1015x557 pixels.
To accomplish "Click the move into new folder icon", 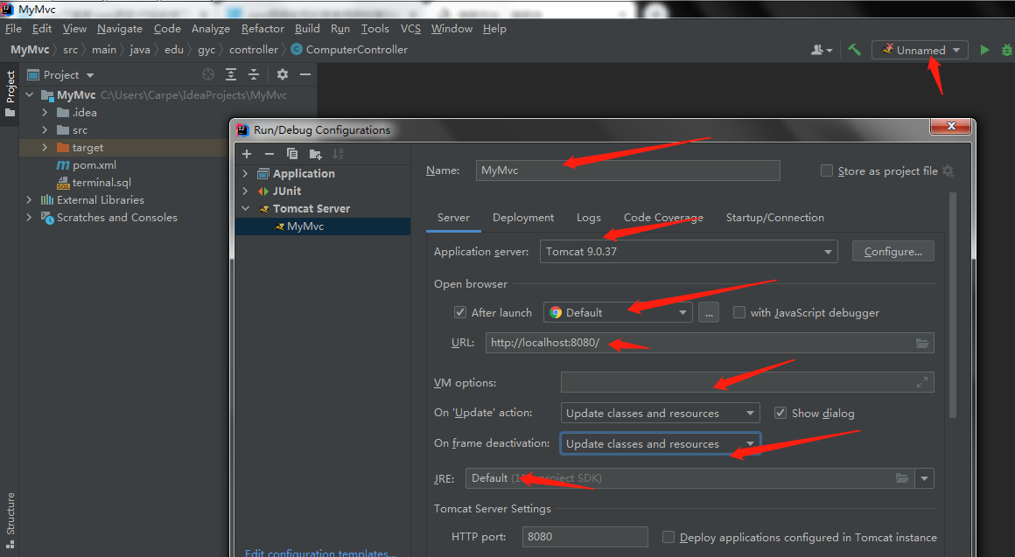I will point(315,154).
